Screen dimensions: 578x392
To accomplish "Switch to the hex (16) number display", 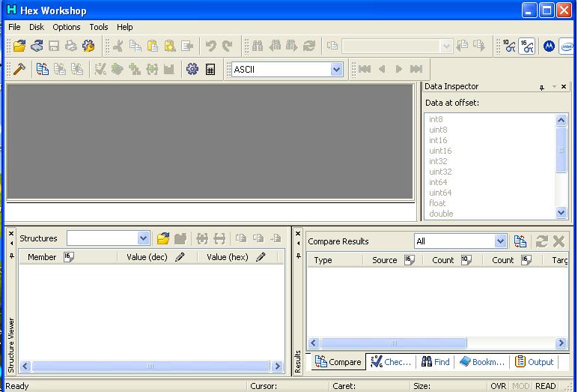I will point(526,46).
